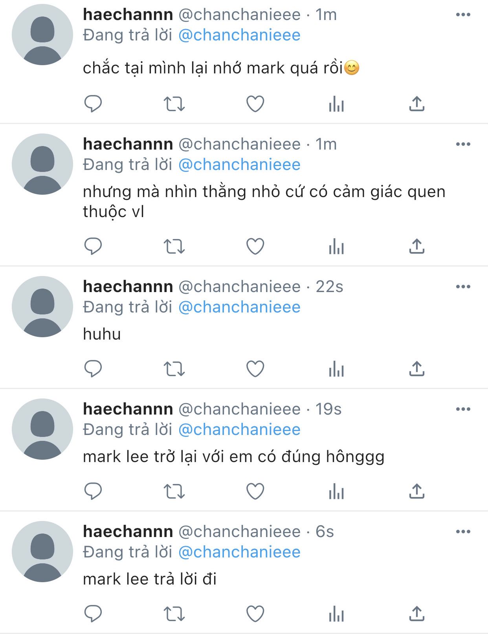
Task: Share the "nhưng mà nhìn thằng nhỏ" tweet
Action: (x=417, y=247)
